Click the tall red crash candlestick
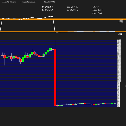The image size is (126, 126). [x=55, y=77]
